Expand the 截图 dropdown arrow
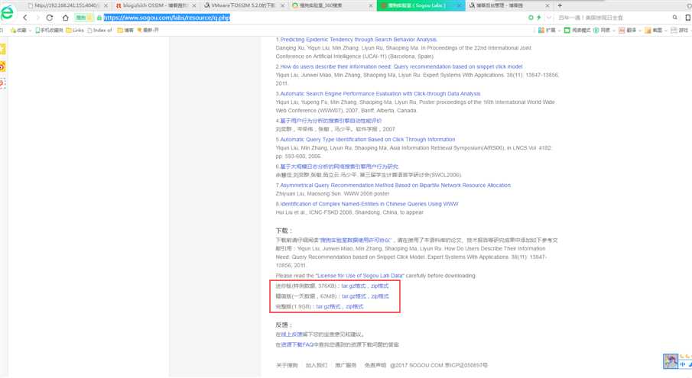The height and width of the screenshot is (378, 692). tap(666, 31)
